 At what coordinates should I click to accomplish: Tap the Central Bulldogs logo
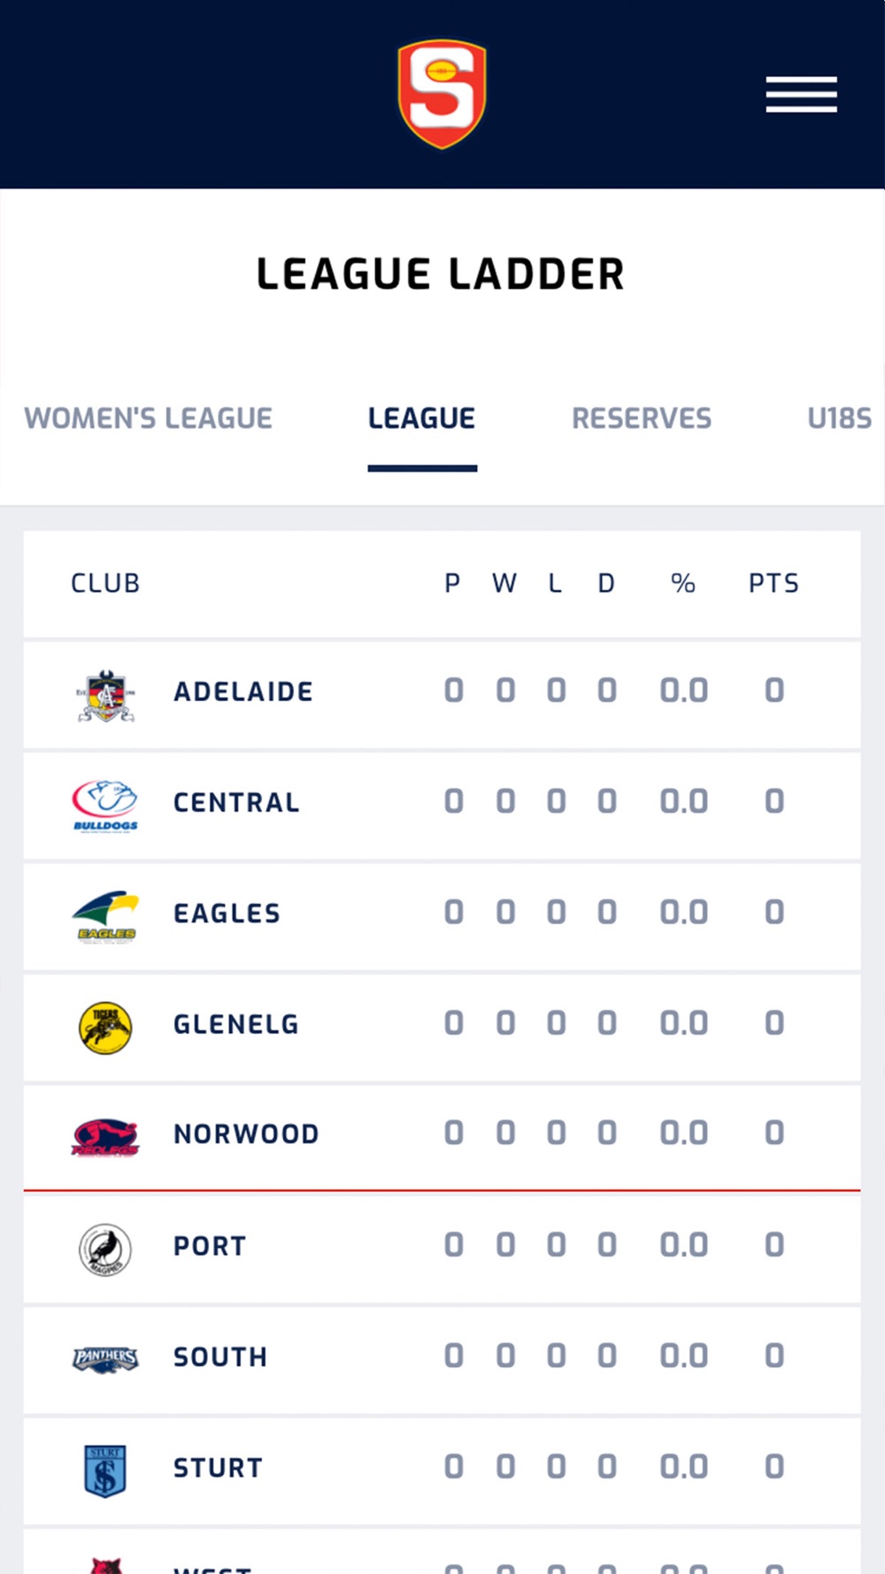pos(105,805)
